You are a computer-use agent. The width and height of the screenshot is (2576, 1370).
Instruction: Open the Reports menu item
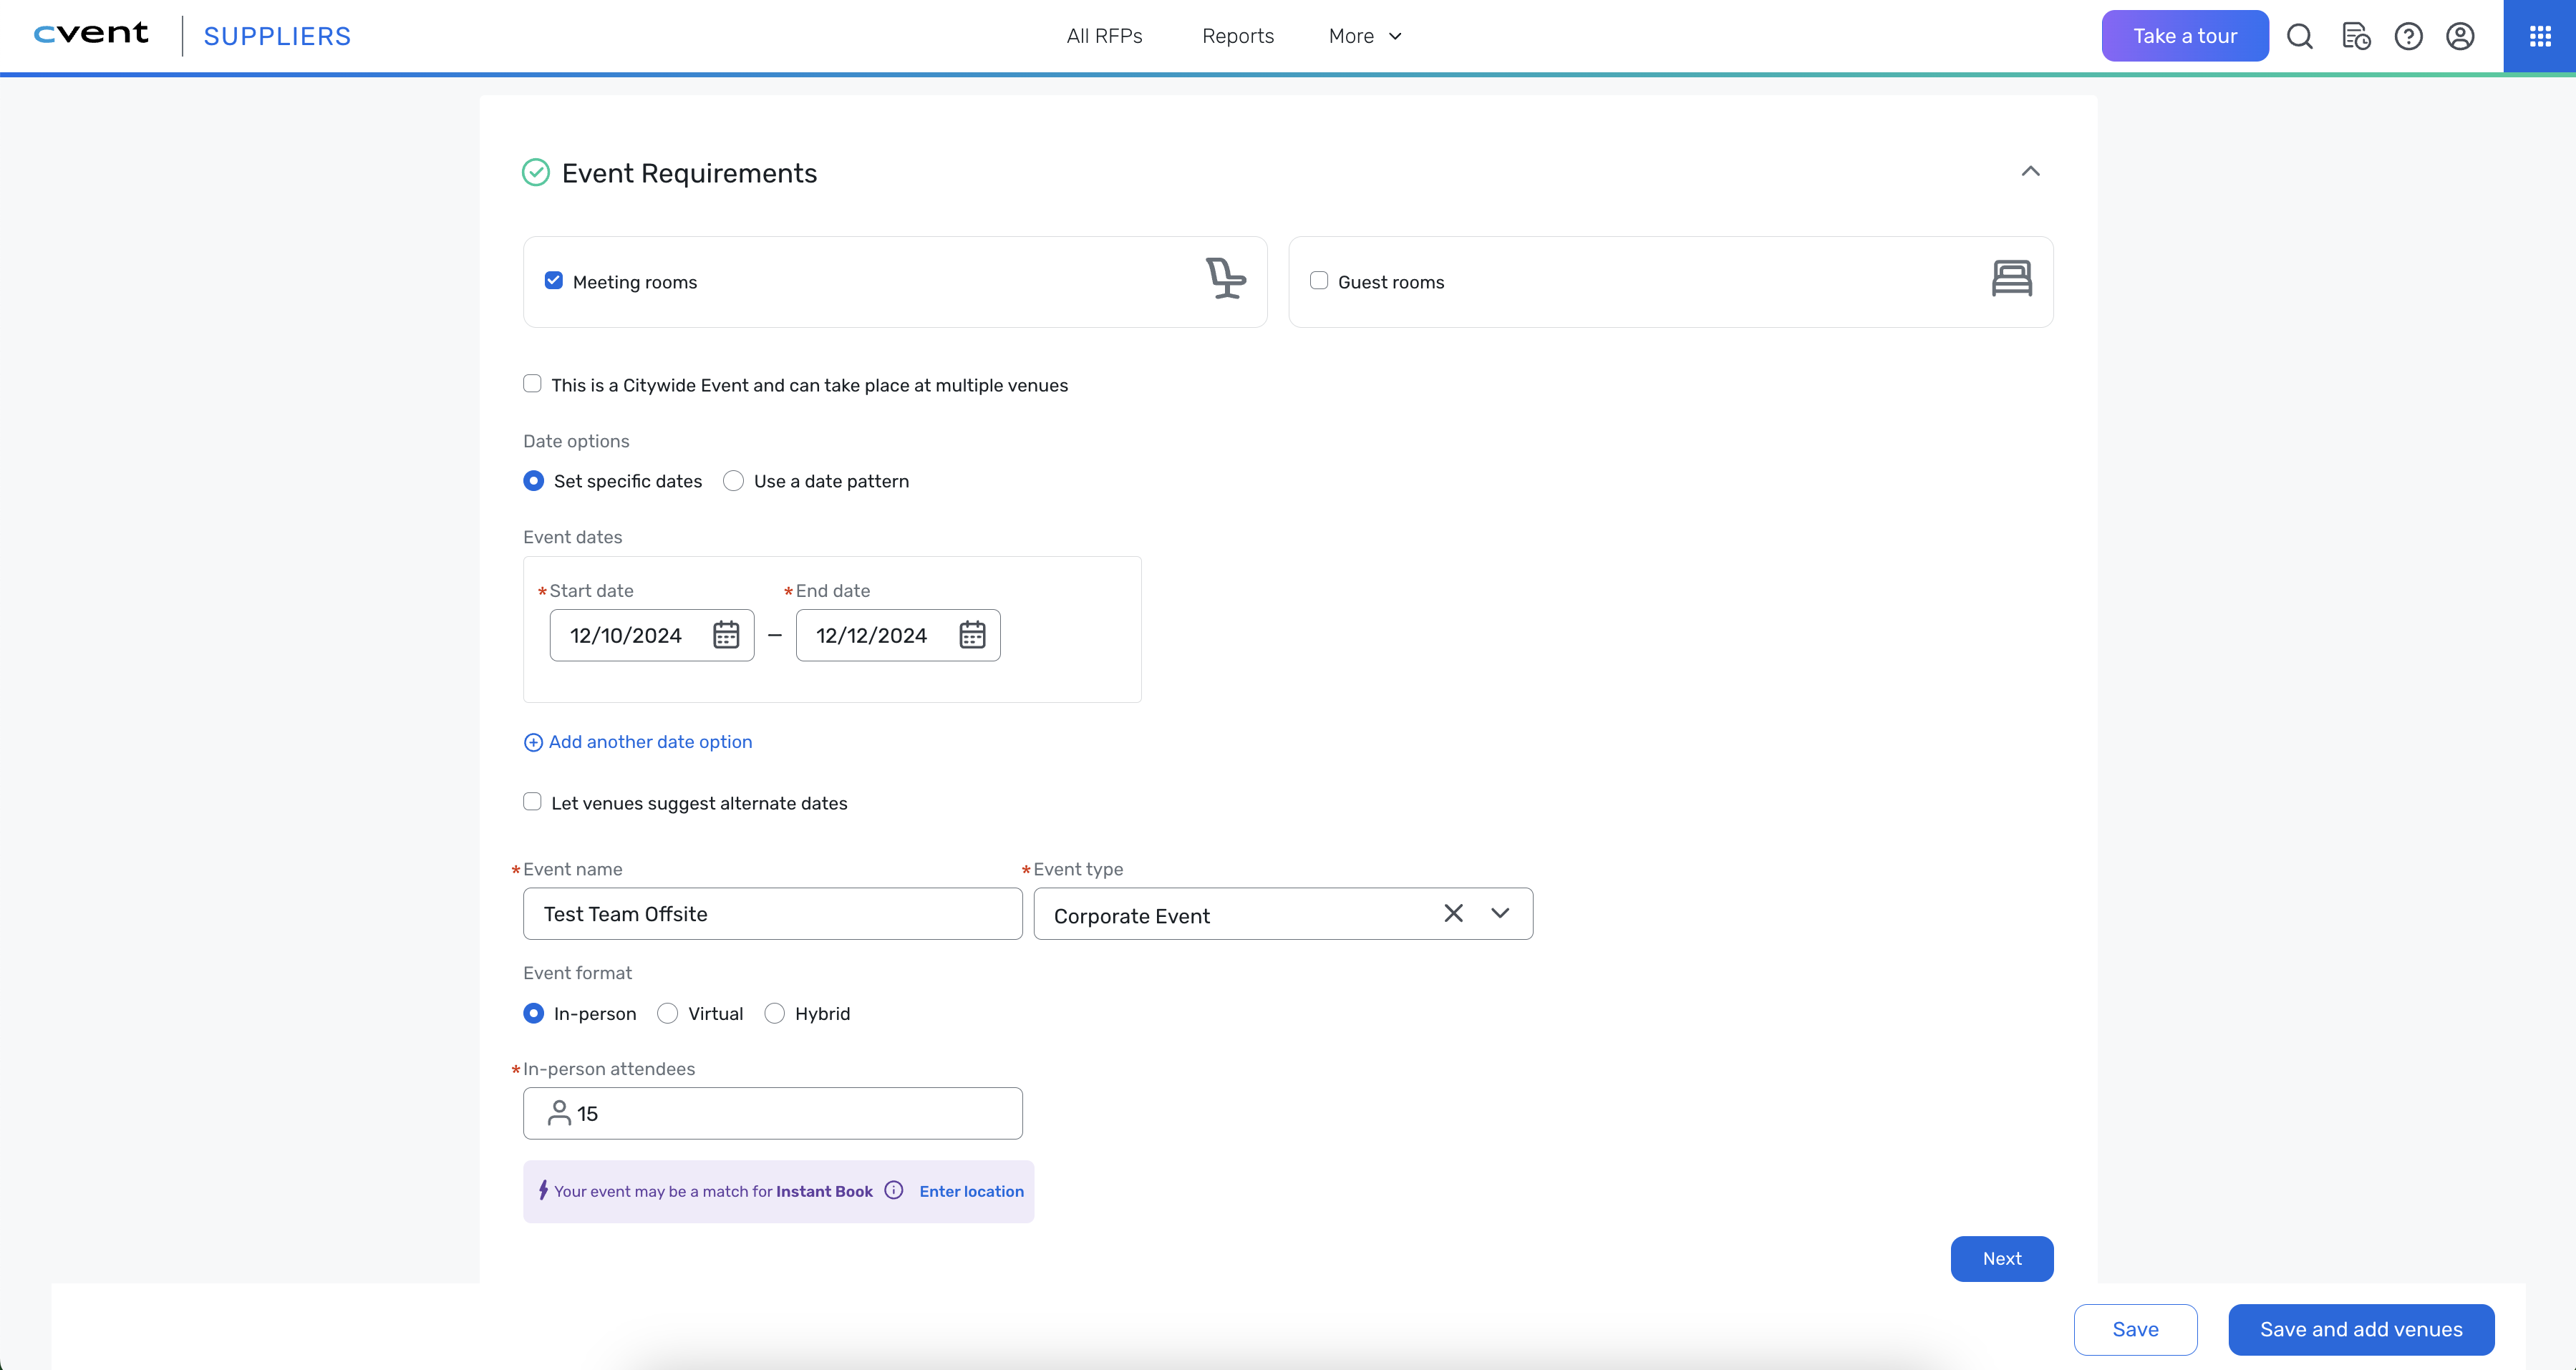coord(1238,36)
